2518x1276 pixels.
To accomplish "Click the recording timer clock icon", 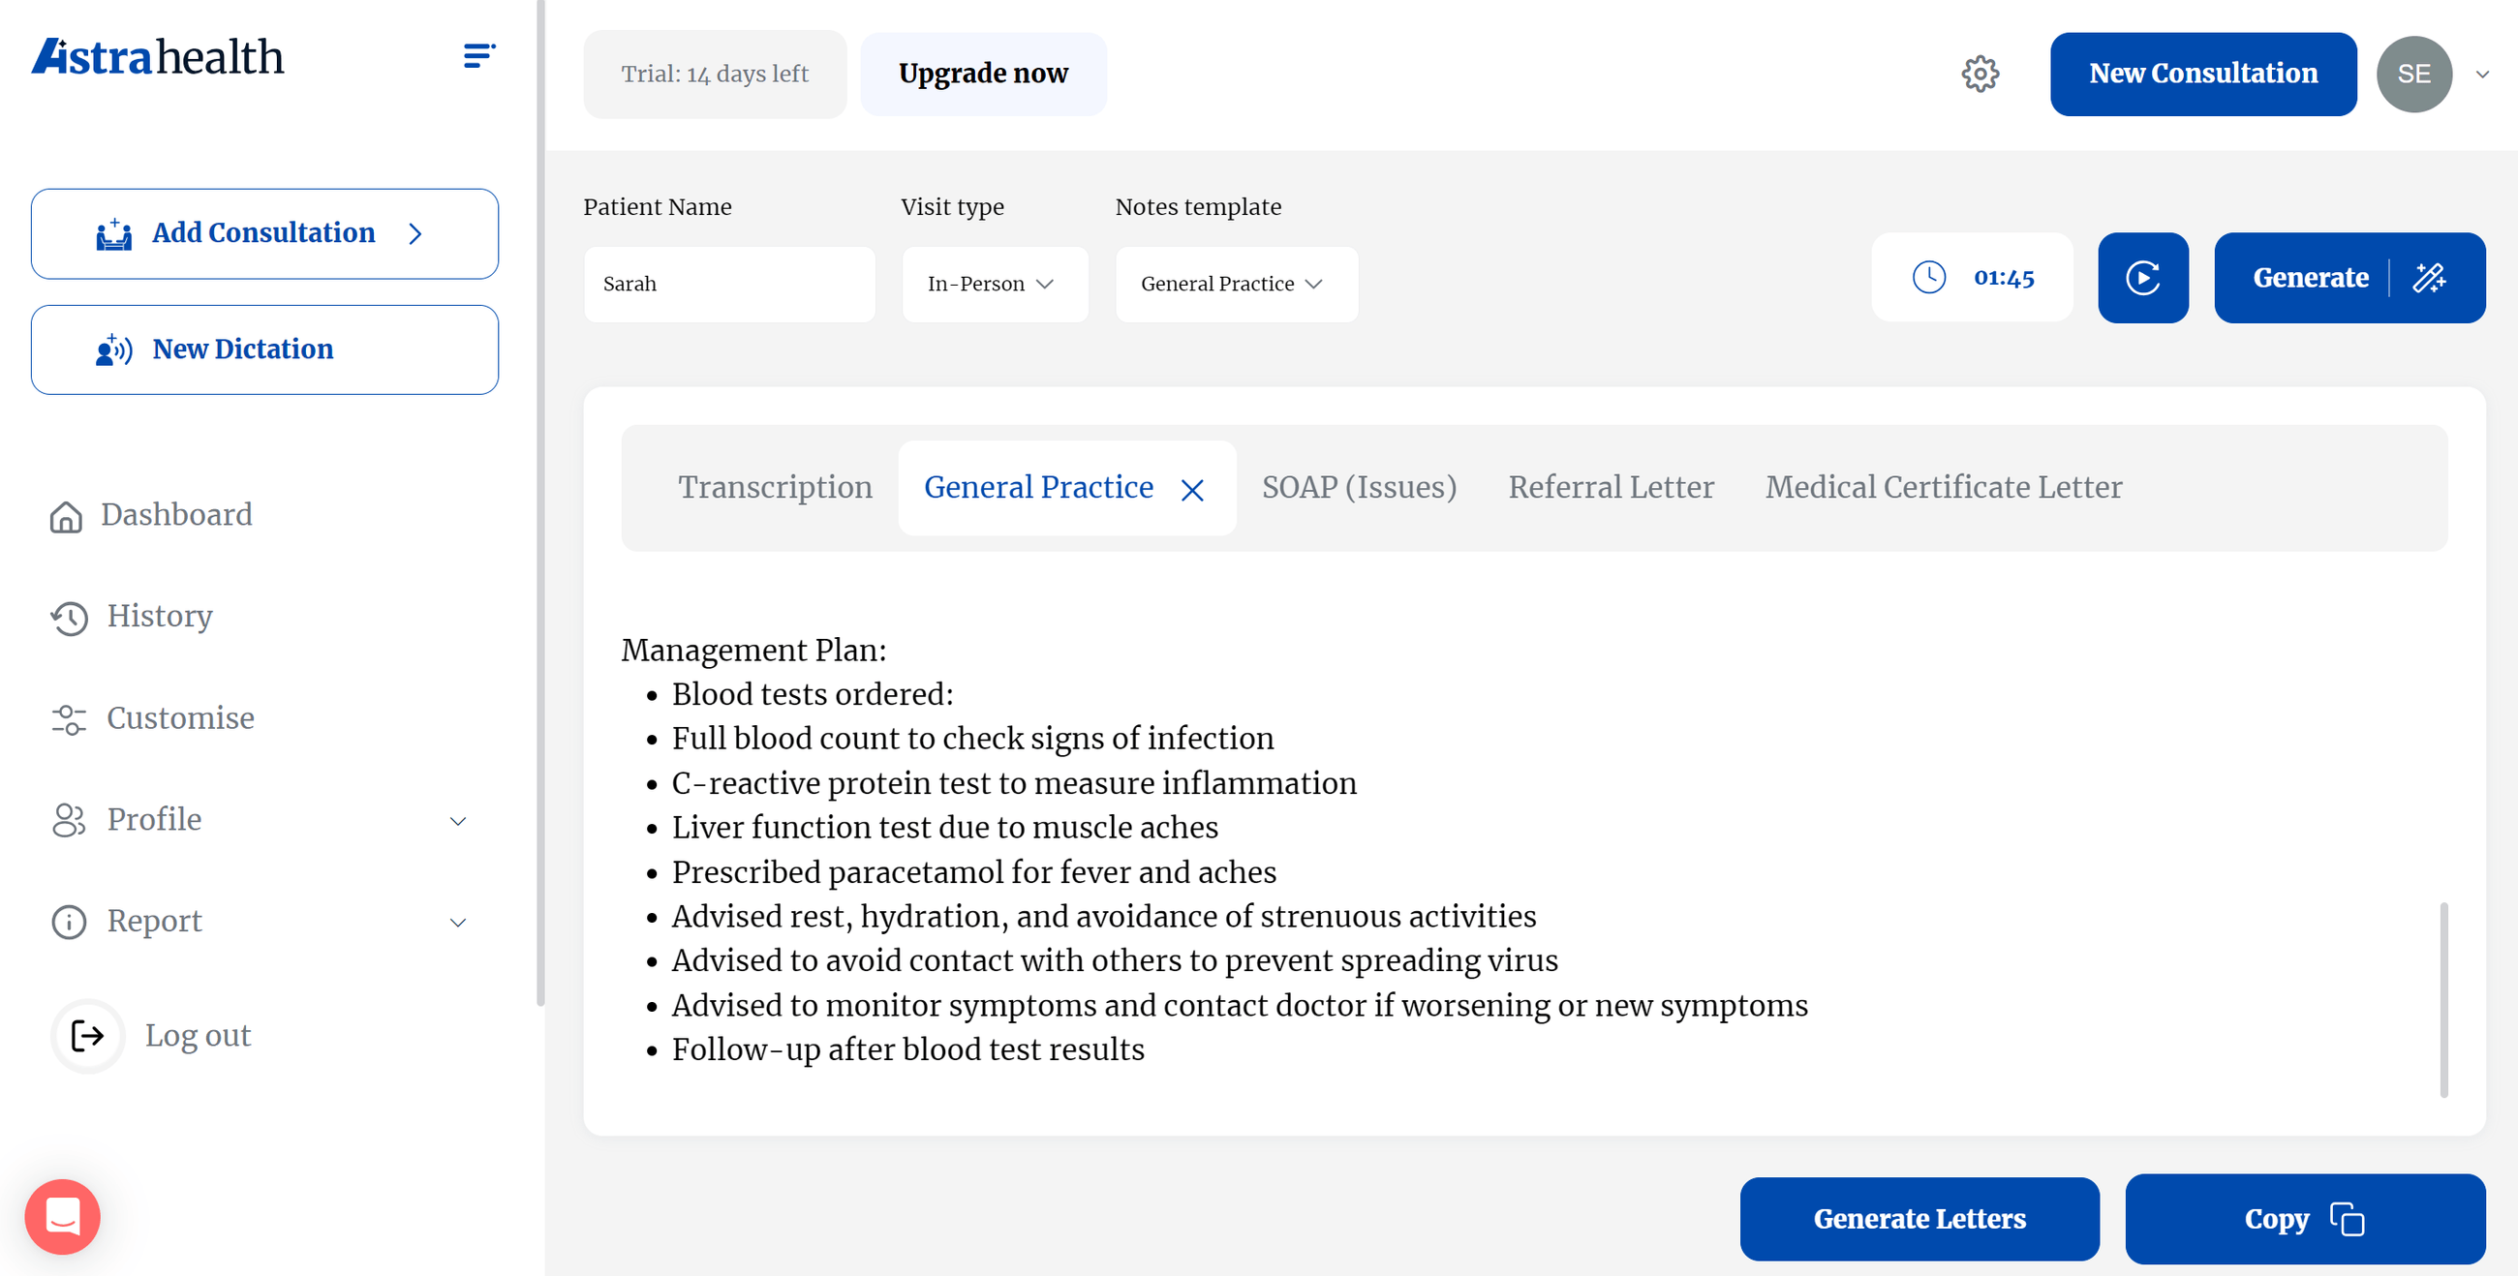I will (1929, 278).
